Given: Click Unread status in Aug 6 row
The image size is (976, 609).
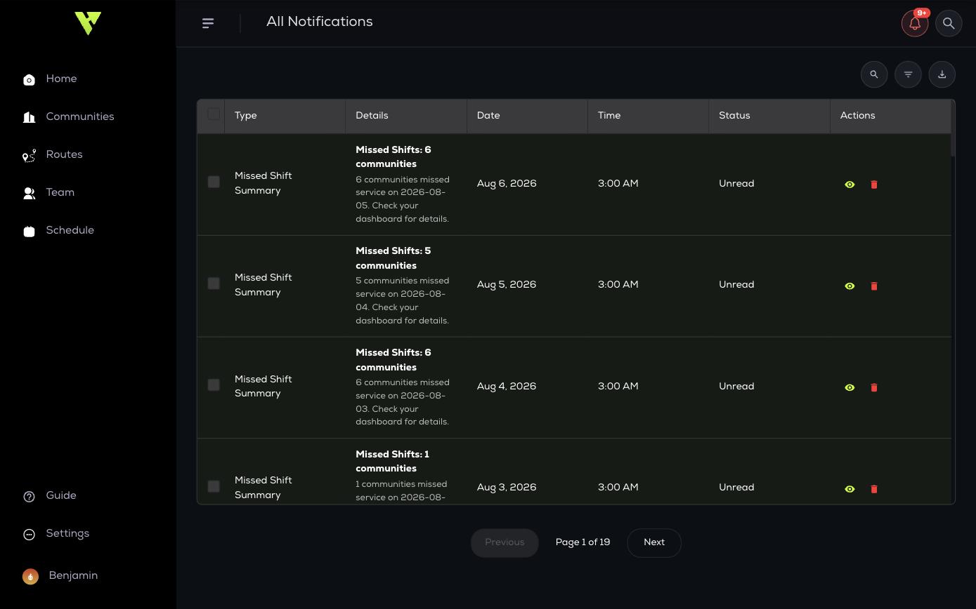Looking at the screenshot, I should (x=736, y=184).
